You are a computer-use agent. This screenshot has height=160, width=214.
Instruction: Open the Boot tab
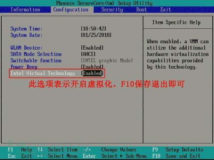141,10
